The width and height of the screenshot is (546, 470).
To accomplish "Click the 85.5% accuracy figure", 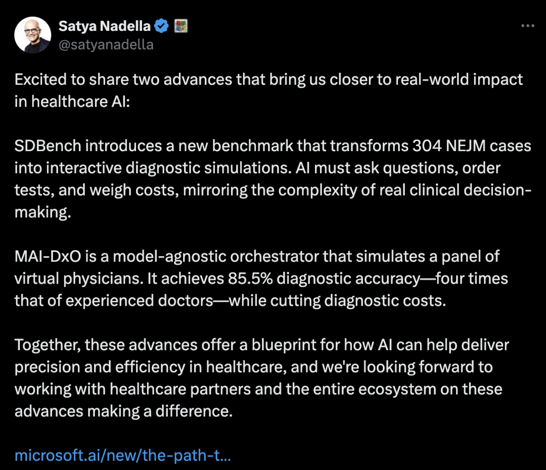I will [250, 278].
